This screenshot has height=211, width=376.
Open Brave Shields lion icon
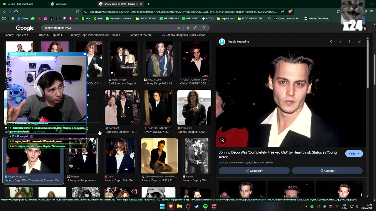pos(290,12)
